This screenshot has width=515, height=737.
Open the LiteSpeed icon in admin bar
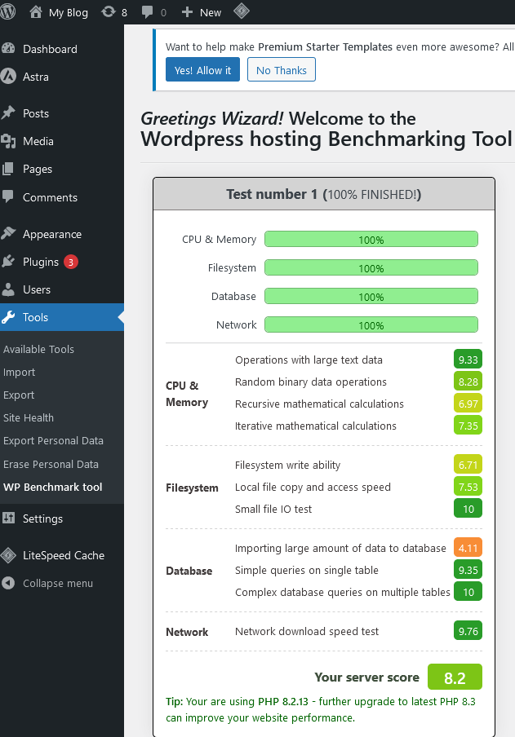coord(242,11)
